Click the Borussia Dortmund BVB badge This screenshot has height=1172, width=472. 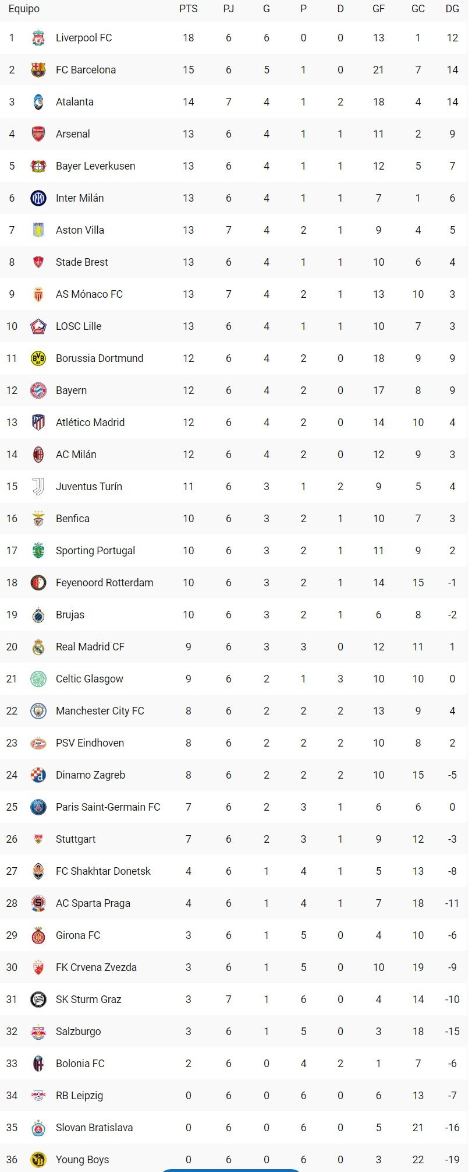[x=38, y=358]
